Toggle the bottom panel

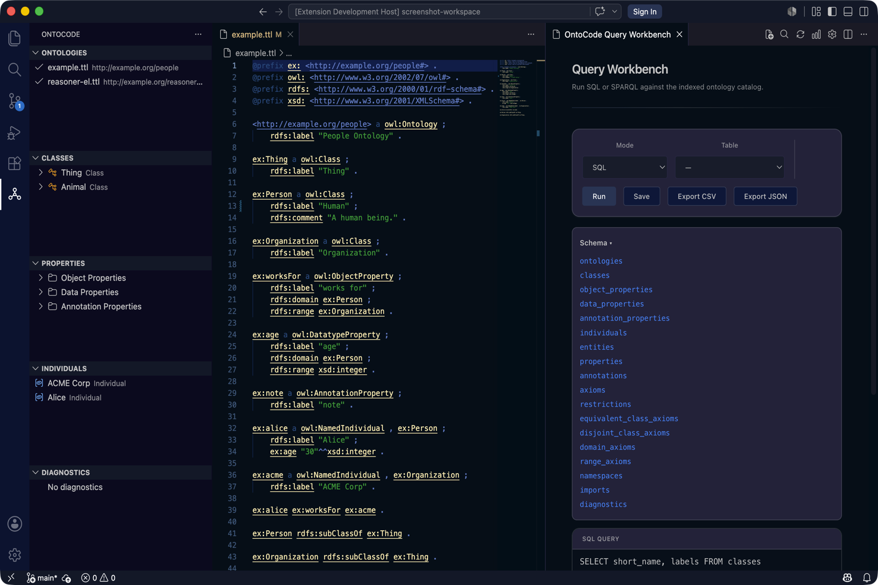[x=848, y=11]
